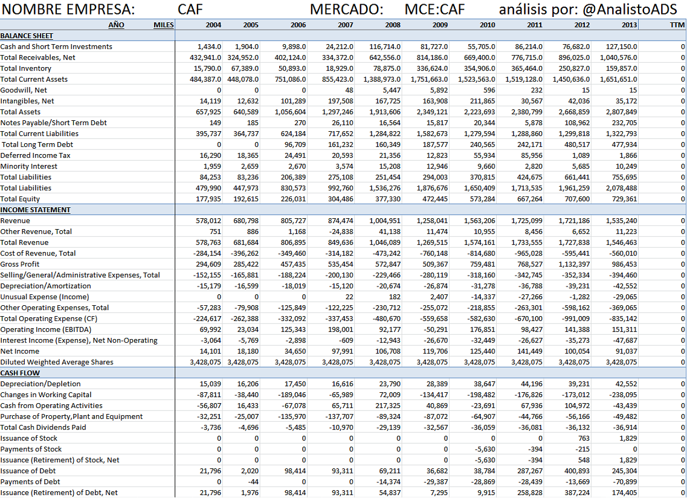This screenshot has width=687, height=498.
Task: Click the 2010 year column header
Action: [x=487, y=25]
